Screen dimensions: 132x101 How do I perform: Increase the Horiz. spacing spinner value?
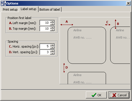[x=52, y=45]
